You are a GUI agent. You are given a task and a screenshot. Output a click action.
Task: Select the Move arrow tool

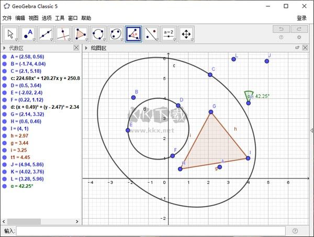(x=10, y=34)
